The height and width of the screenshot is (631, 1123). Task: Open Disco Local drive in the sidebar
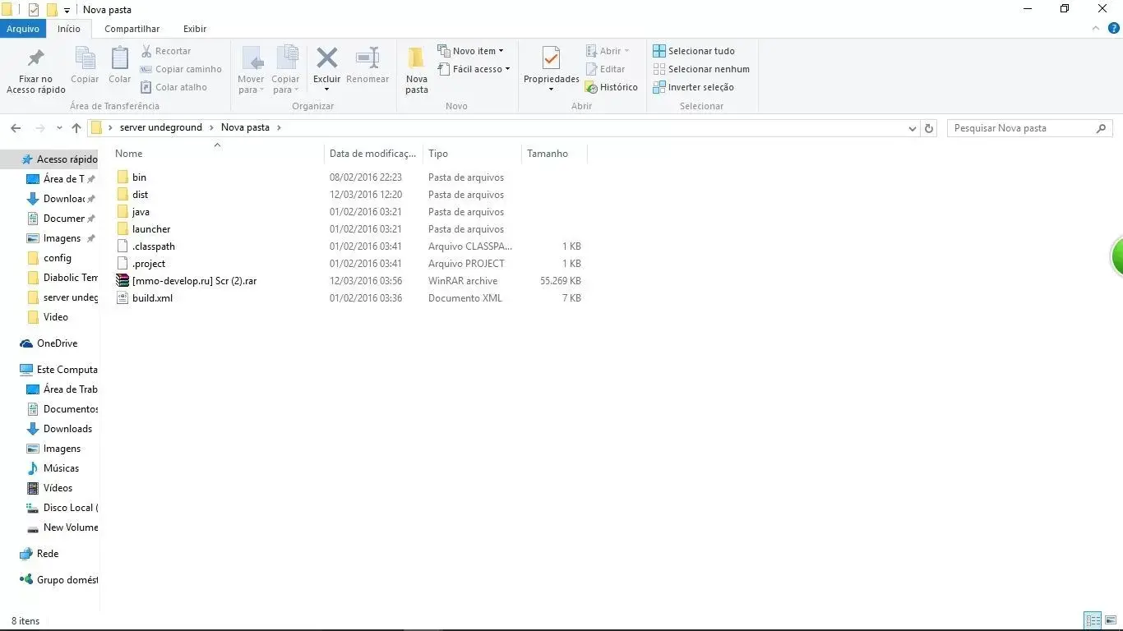pyautogui.click(x=62, y=508)
